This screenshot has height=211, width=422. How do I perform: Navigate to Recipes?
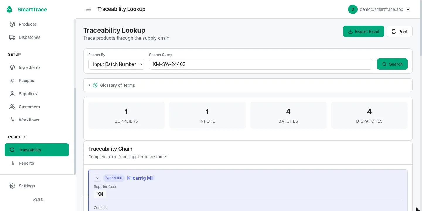coord(37,81)
